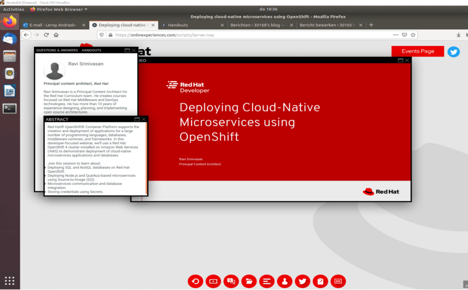Switch to the Handouts tab in Q&A panel

pos(91,50)
